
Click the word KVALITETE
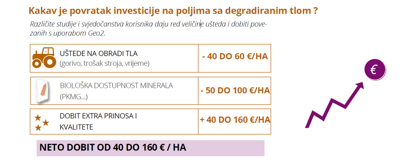click(x=76, y=127)
